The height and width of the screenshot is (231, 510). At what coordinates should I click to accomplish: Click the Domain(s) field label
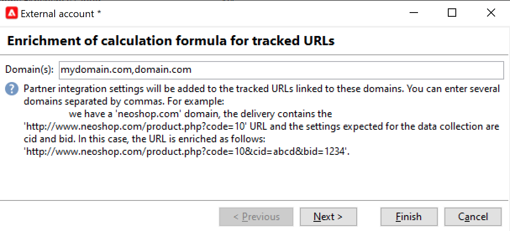click(x=30, y=70)
